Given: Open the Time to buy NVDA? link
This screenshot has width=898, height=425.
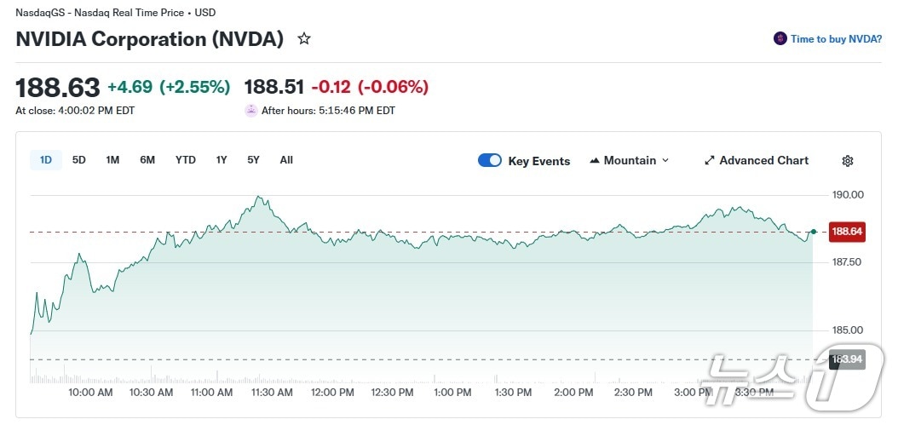Looking at the screenshot, I should click(x=836, y=39).
